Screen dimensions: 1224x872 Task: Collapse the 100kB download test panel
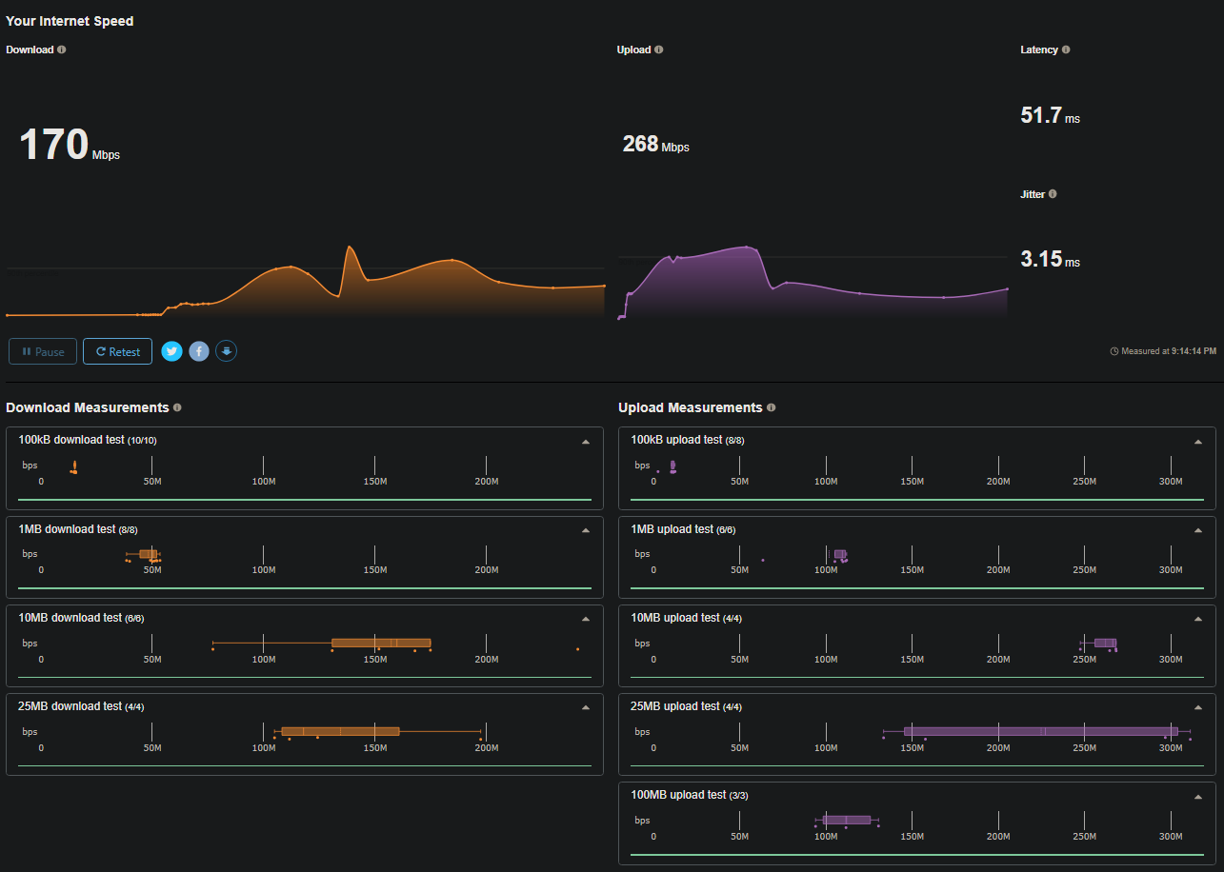[x=586, y=442]
